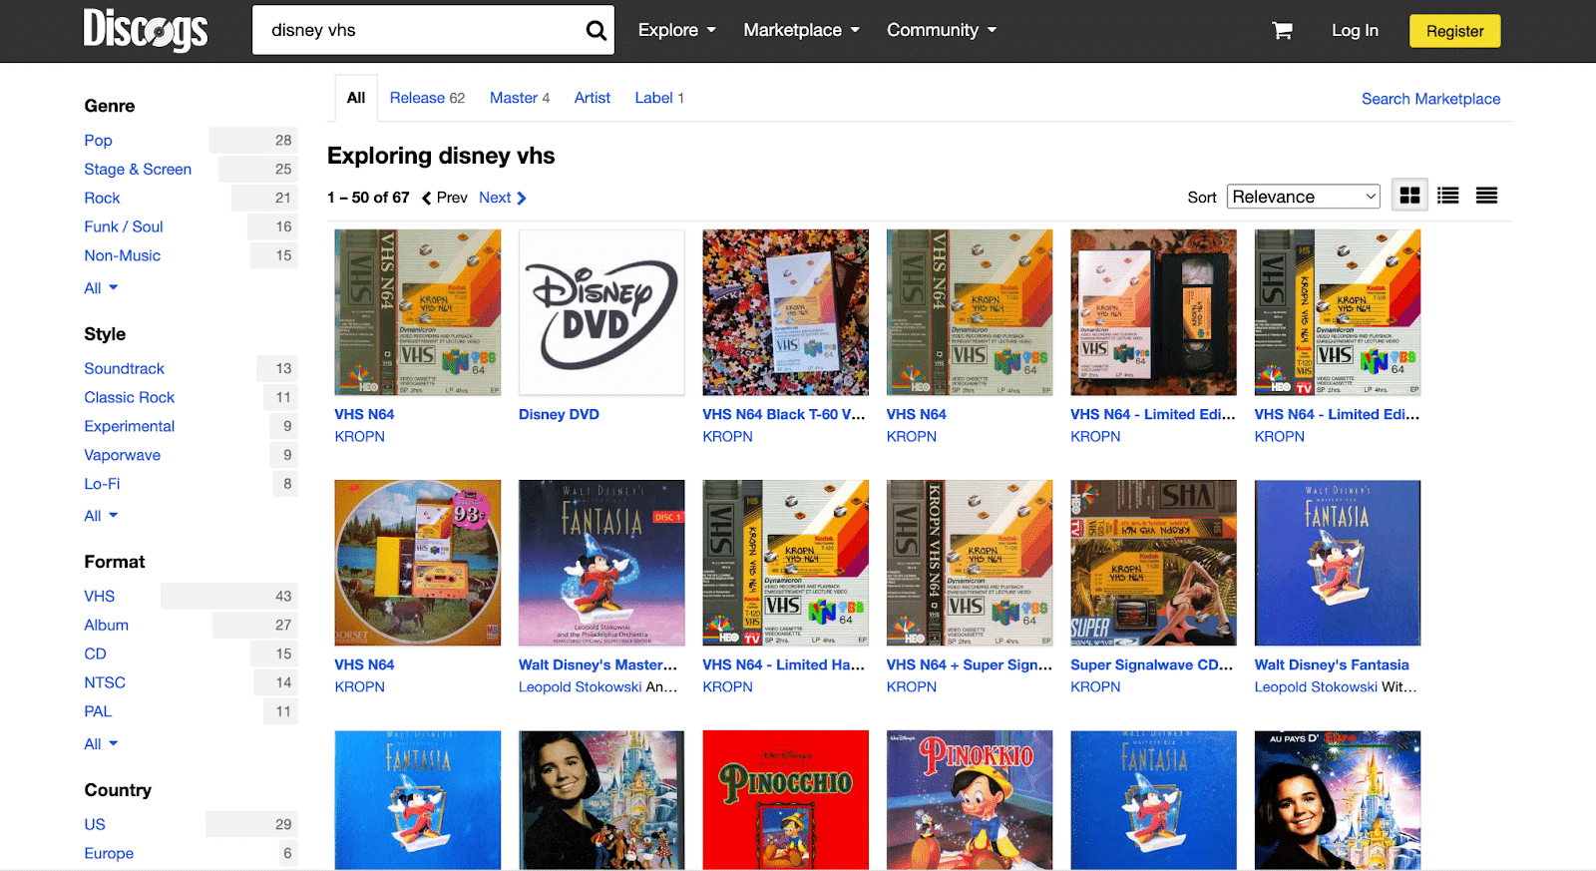Open Au Pays D' cover thumbnail
The image size is (1596, 871).
(1338, 800)
